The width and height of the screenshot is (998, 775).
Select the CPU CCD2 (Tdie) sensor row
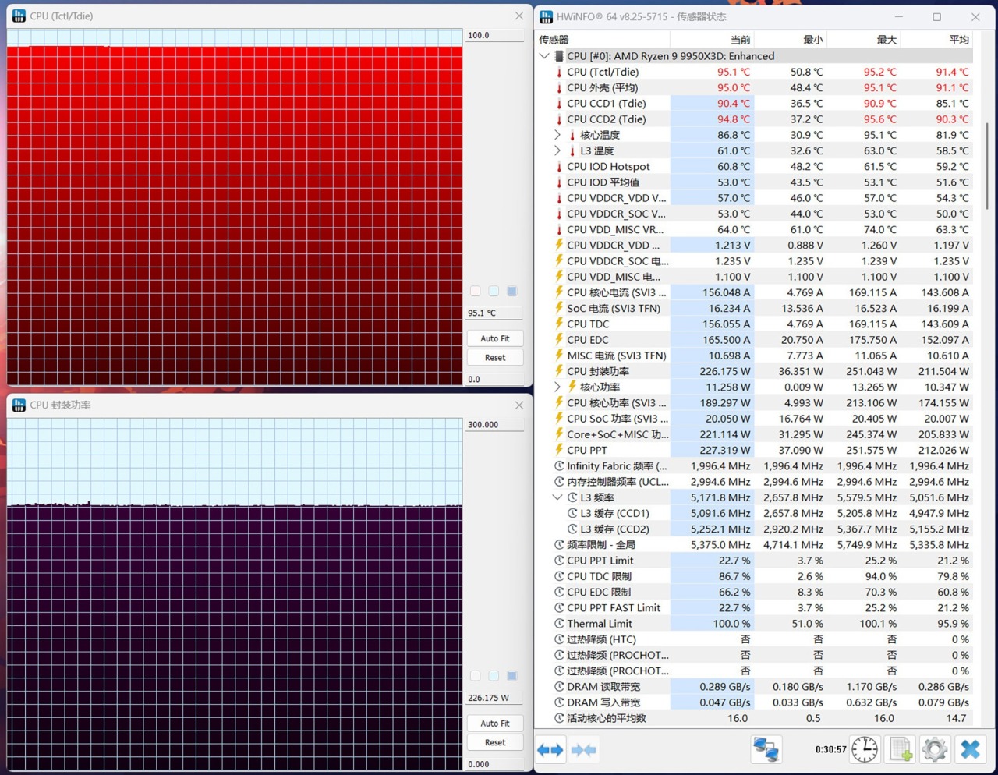click(755, 119)
